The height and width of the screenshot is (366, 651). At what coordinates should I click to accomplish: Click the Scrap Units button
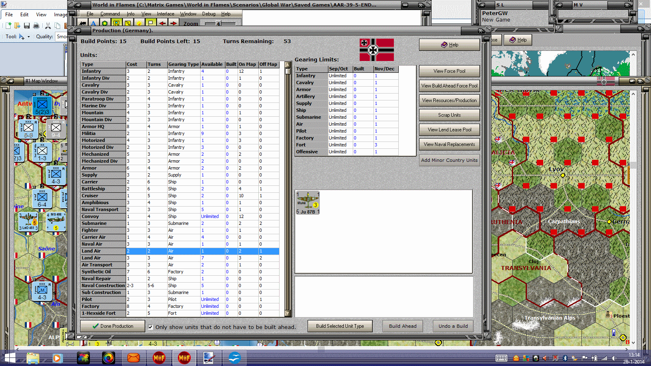(450, 115)
